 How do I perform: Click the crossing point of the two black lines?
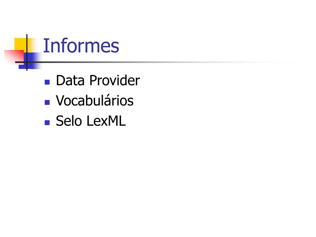pos(27,62)
